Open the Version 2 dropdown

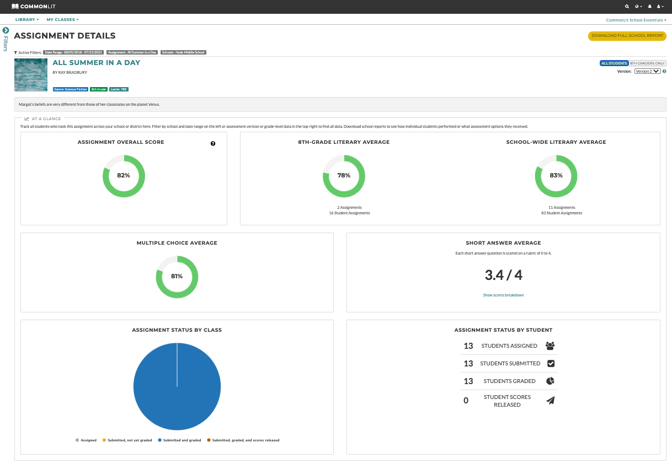647,71
